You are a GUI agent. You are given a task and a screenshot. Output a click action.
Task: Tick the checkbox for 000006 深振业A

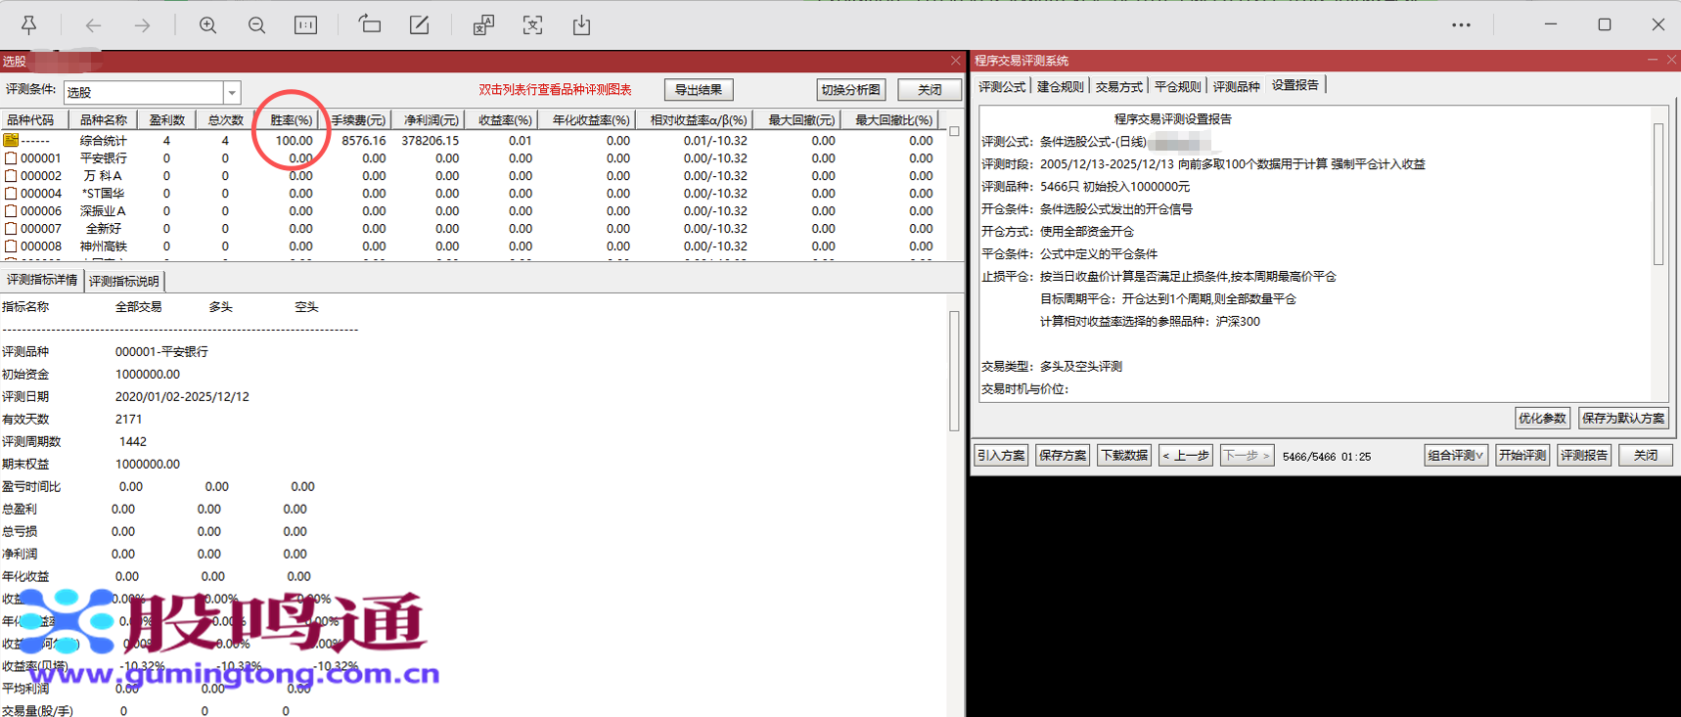pos(11,211)
